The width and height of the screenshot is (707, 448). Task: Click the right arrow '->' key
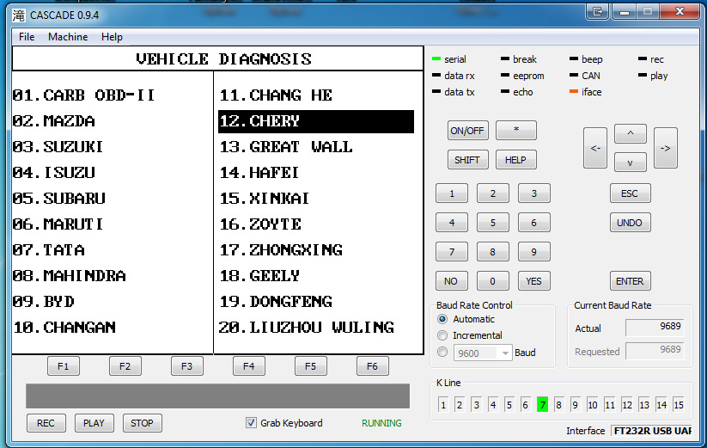pyautogui.click(x=665, y=148)
